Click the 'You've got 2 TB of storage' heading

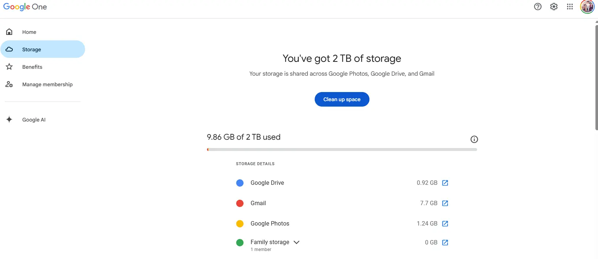click(342, 59)
